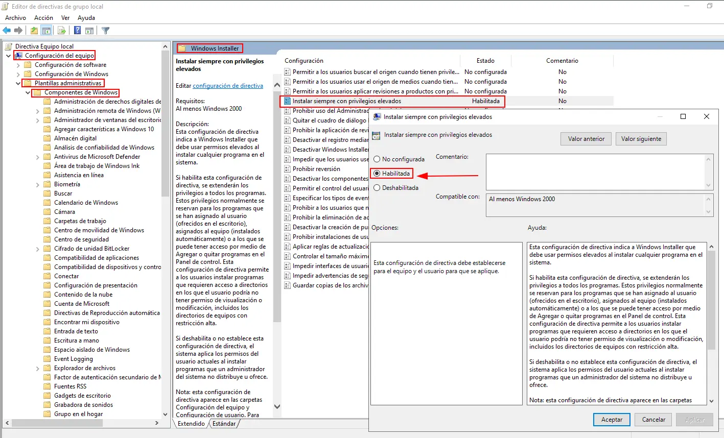
Task: Open help with the question mark icon
Action: coord(77,31)
